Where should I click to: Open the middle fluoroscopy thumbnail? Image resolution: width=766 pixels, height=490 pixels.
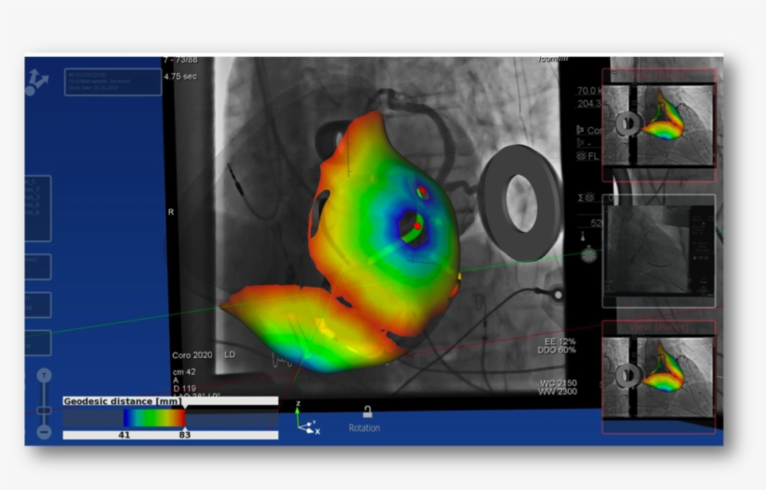click(x=659, y=251)
